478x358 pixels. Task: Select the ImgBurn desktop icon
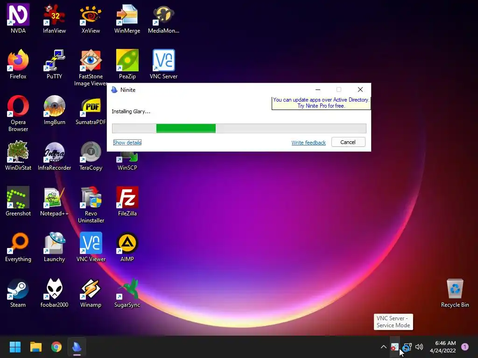[54, 110]
